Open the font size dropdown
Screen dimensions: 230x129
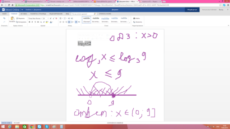[46, 18]
